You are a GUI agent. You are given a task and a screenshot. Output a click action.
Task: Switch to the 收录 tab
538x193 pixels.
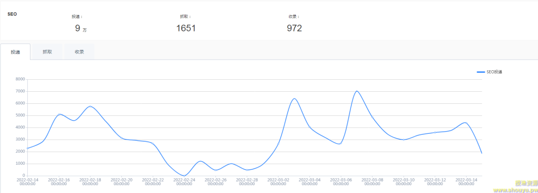[x=79, y=52]
